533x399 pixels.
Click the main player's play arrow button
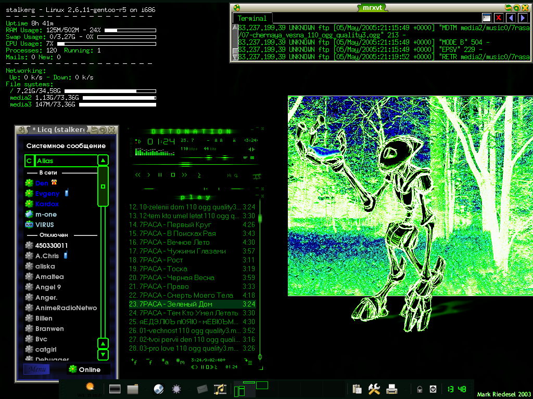[148, 175]
